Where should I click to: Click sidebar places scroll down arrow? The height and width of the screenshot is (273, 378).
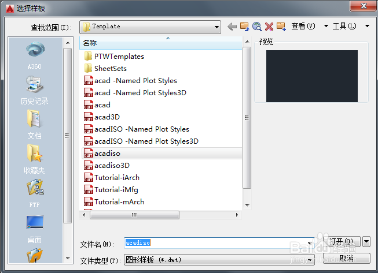(x=68, y=259)
